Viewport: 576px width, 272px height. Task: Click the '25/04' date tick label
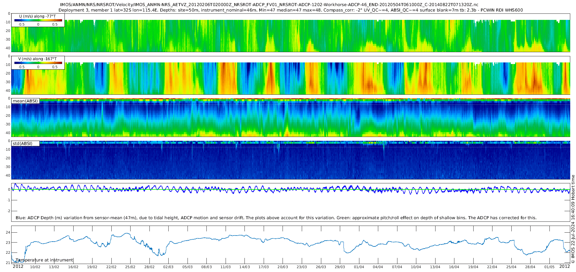pyautogui.click(x=511, y=267)
